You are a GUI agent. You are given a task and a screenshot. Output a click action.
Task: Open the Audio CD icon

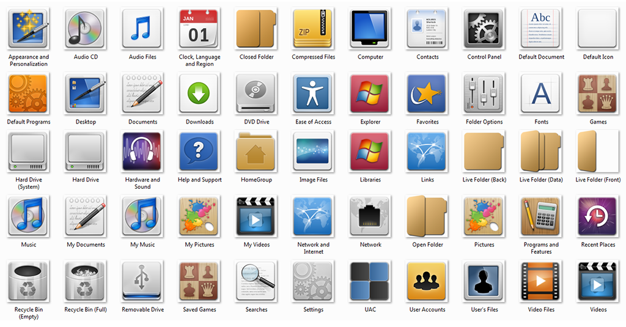click(86, 29)
